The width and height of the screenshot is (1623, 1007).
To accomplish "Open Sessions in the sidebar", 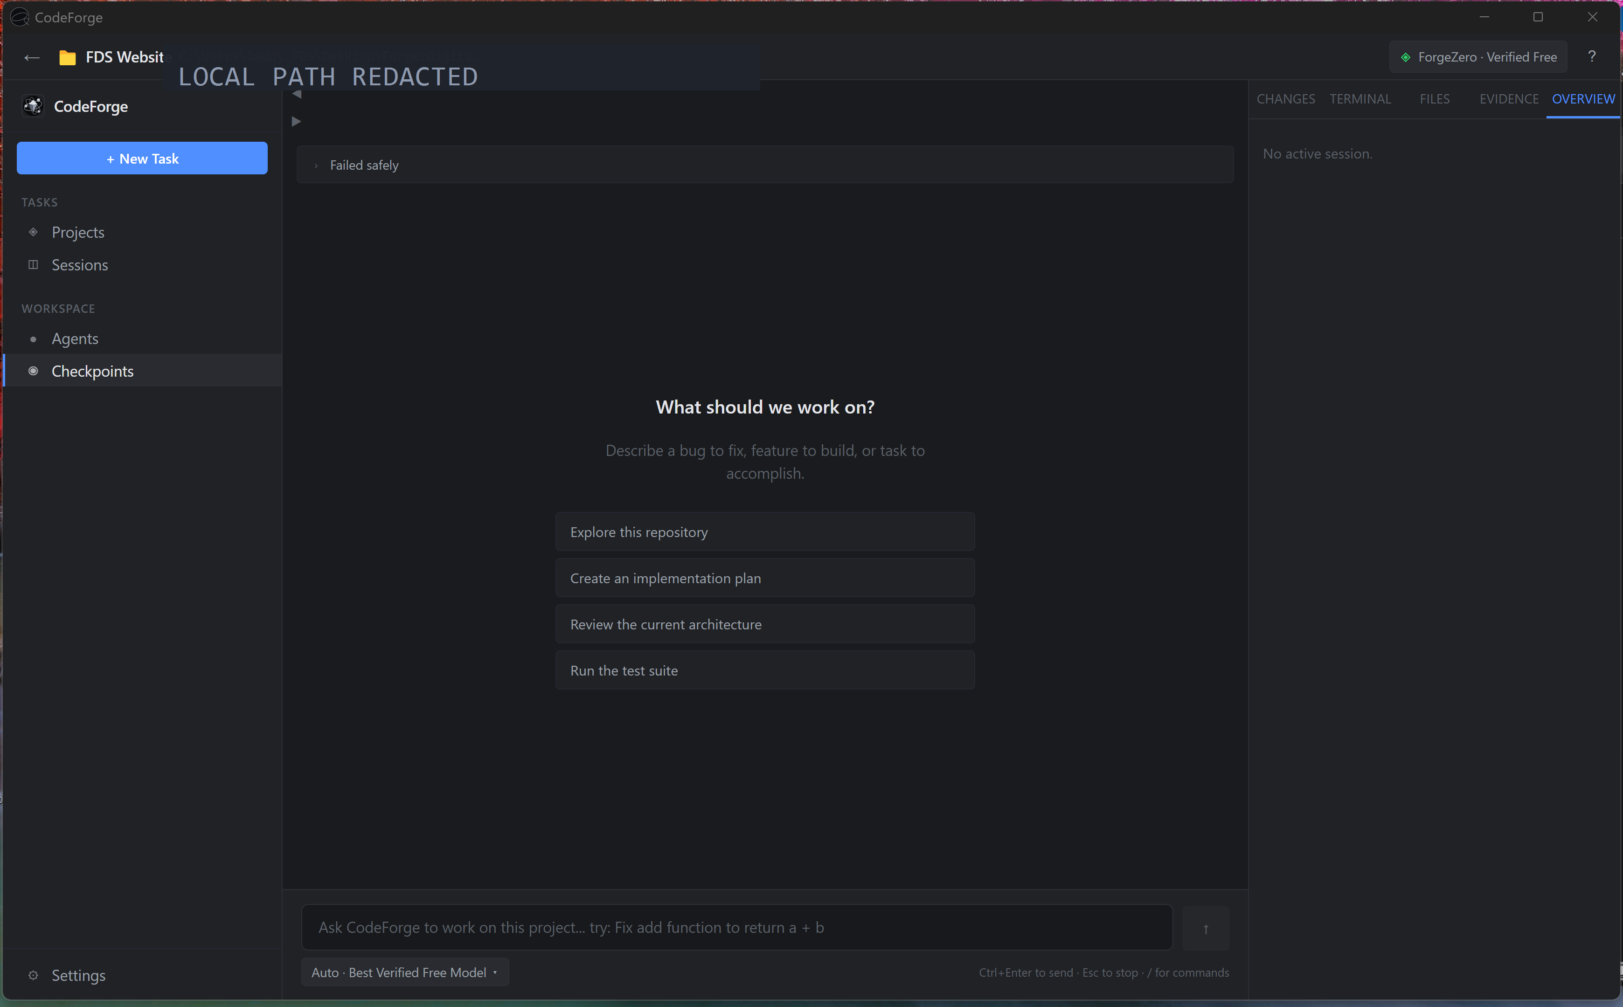I will pyautogui.click(x=142, y=264).
